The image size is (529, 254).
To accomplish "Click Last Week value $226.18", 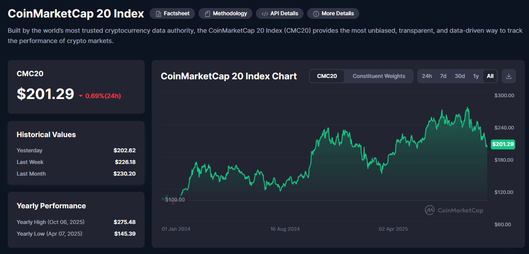I will pyautogui.click(x=125, y=162).
